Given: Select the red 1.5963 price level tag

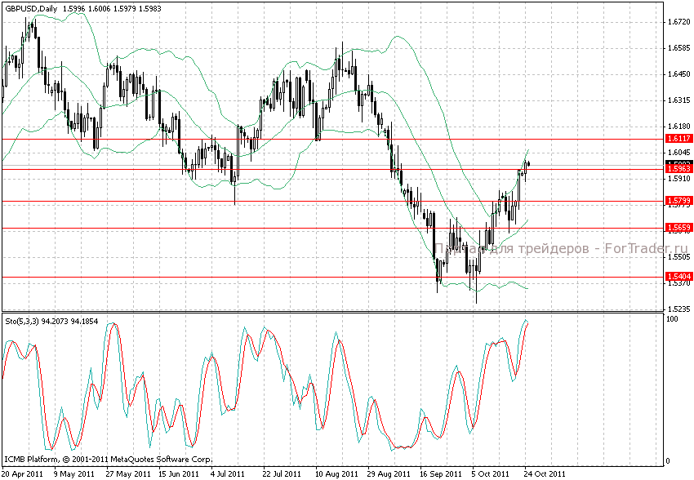Looking at the screenshot, I should pyautogui.click(x=678, y=169).
